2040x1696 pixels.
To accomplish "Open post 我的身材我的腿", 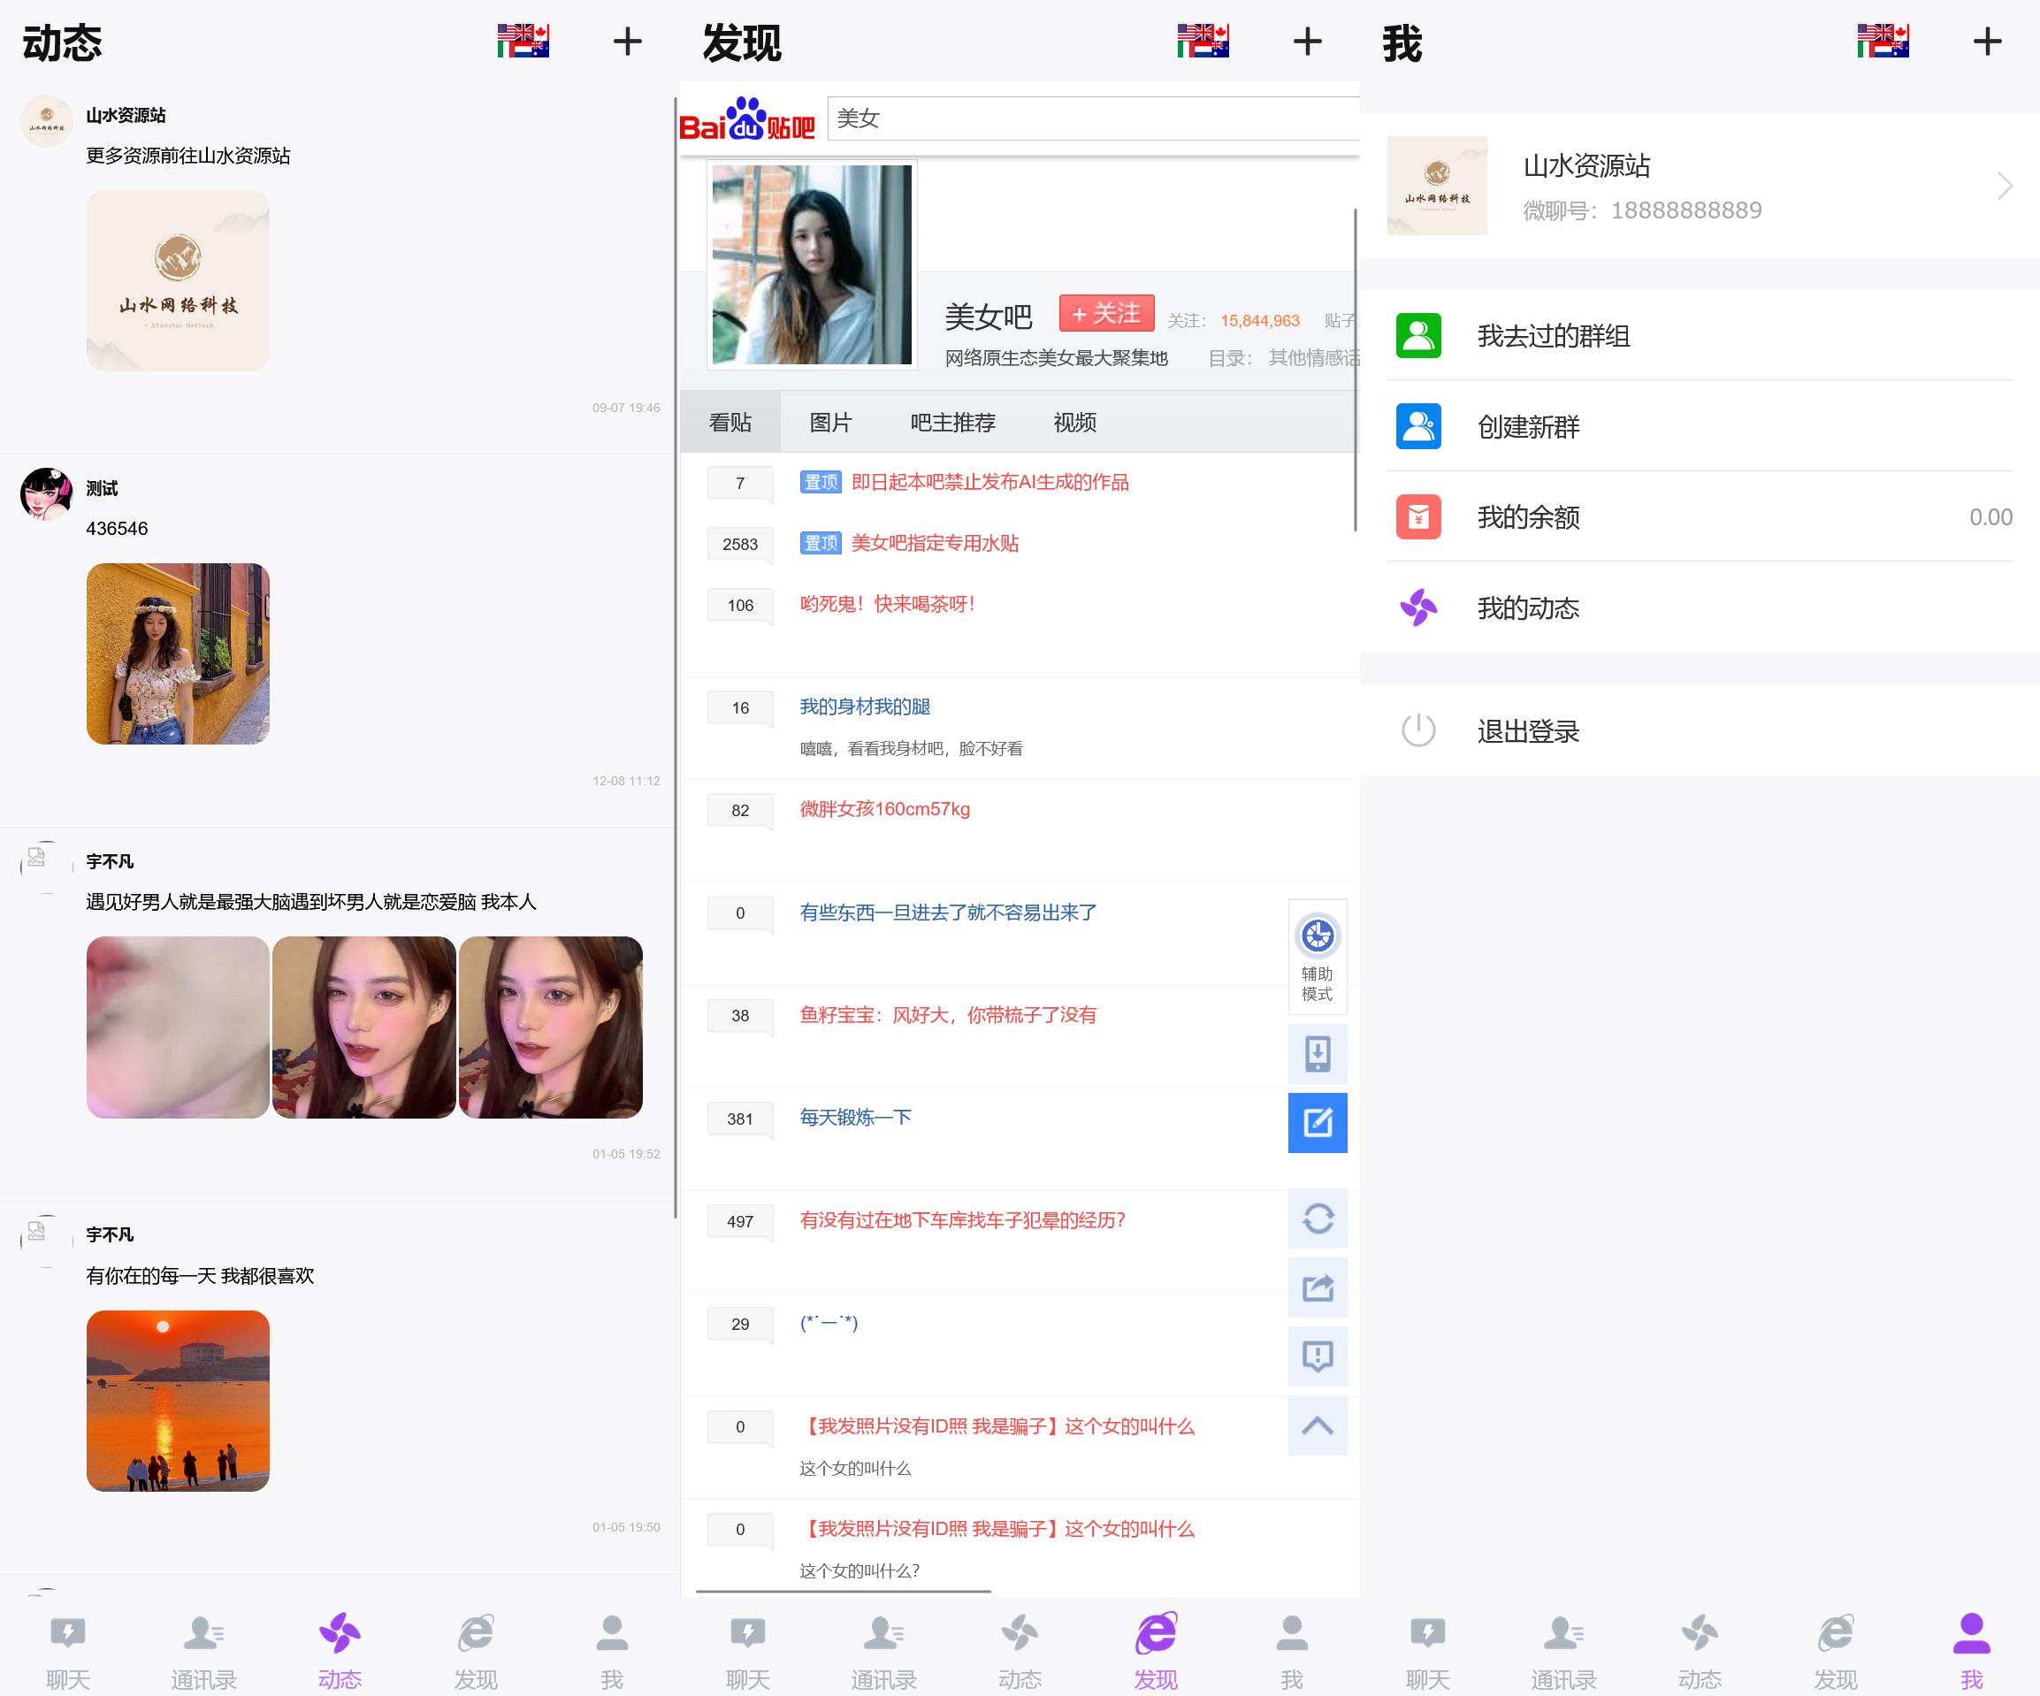I will pyautogui.click(x=865, y=707).
